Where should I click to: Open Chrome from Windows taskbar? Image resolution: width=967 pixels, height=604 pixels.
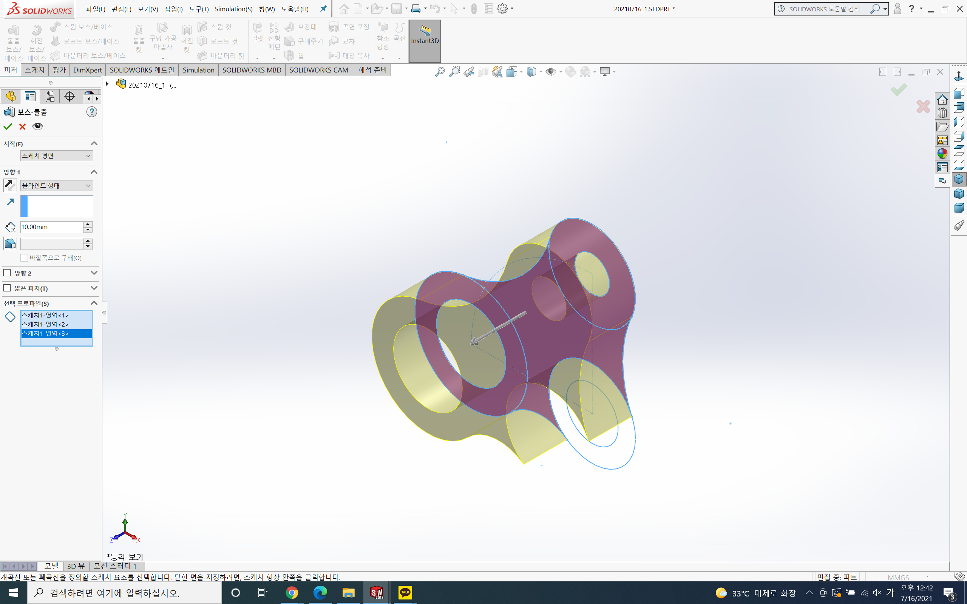click(x=292, y=592)
